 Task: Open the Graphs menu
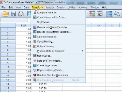[x=61, y=7]
